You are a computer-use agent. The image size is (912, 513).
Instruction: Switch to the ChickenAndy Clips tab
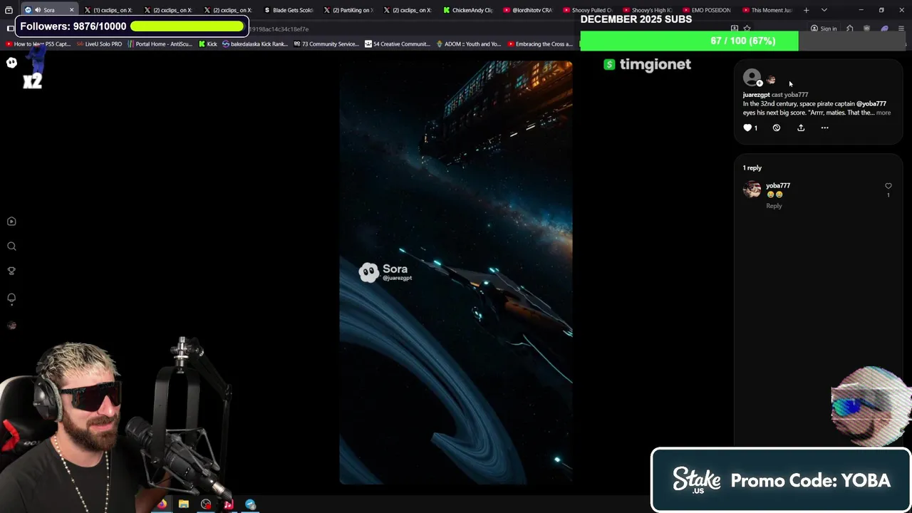(467, 10)
